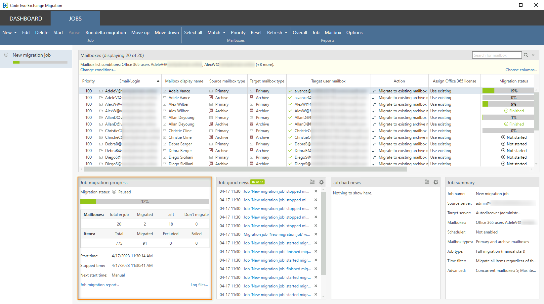This screenshot has width=544, height=304.
Task: Open first 'stopped mi...' news link
Action: coord(276,191)
